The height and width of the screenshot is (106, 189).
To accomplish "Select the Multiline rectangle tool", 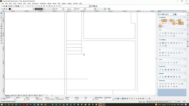I will point(171,77).
